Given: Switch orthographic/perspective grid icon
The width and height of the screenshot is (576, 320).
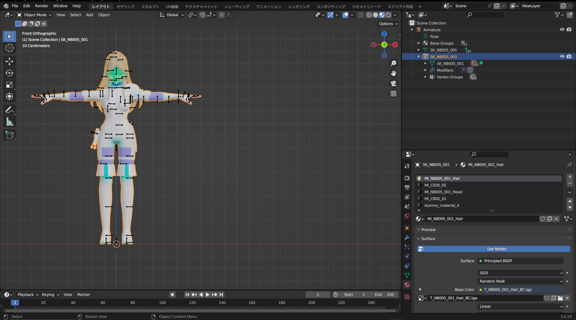Looking at the screenshot, I should click(393, 94).
